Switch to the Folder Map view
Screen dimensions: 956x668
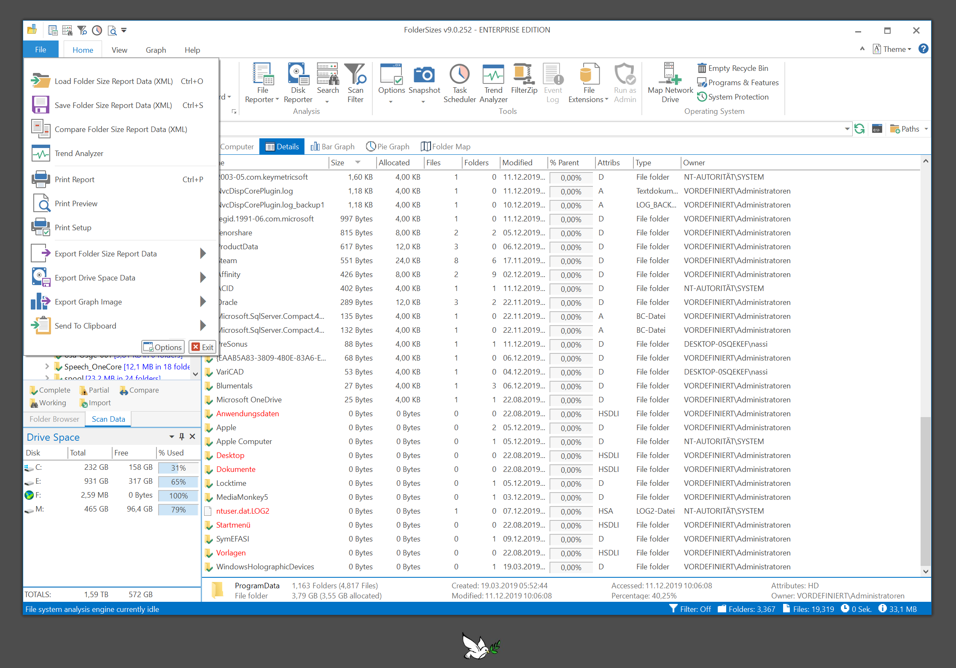click(x=445, y=147)
